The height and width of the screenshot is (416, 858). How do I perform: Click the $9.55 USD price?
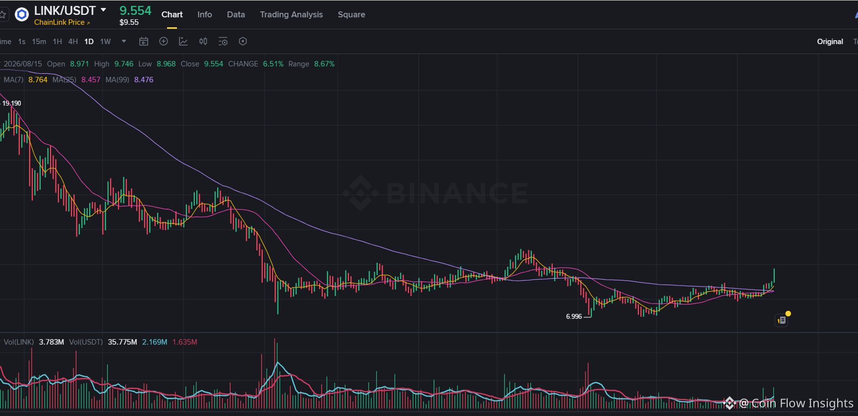(x=129, y=22)
